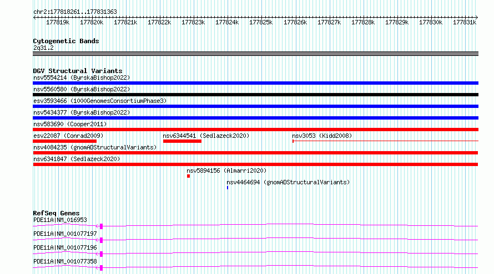The width and height of the screenshot is (494, 274).
Task: Click the PDE11A NM_001077197 exon block
Action: tap(101, 240)
